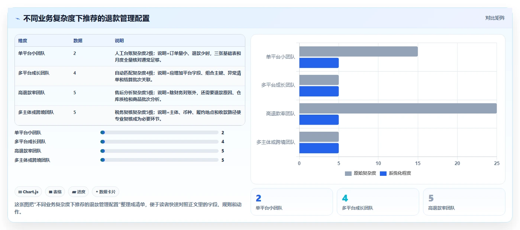Select the 进度 tag chip
Screen dimensions: 520x230
[x=78, y=192]
